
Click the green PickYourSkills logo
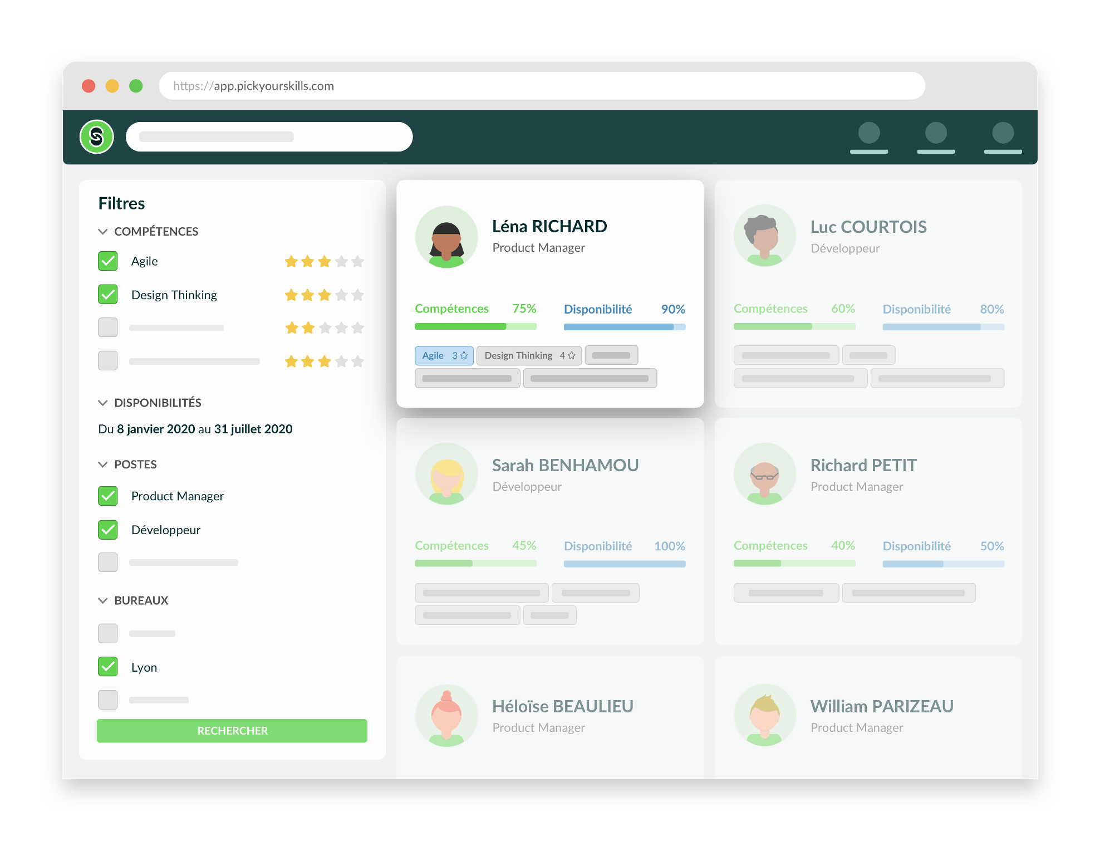tap(97, 136)
